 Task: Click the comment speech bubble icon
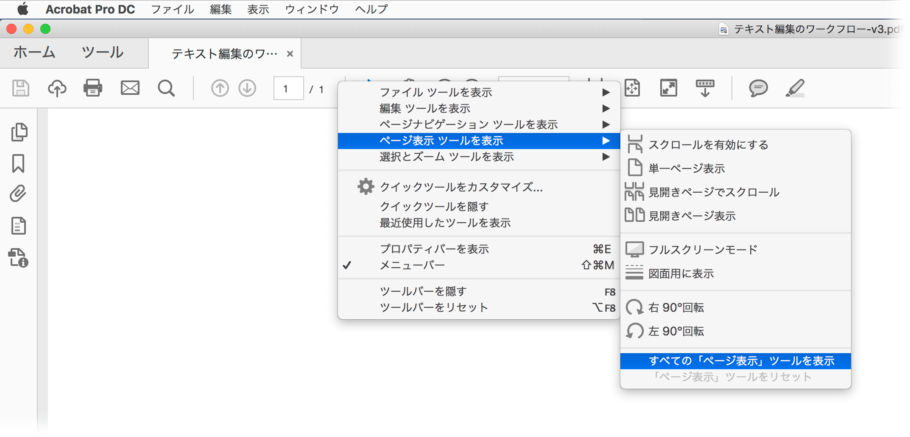(x=758, y=88)
